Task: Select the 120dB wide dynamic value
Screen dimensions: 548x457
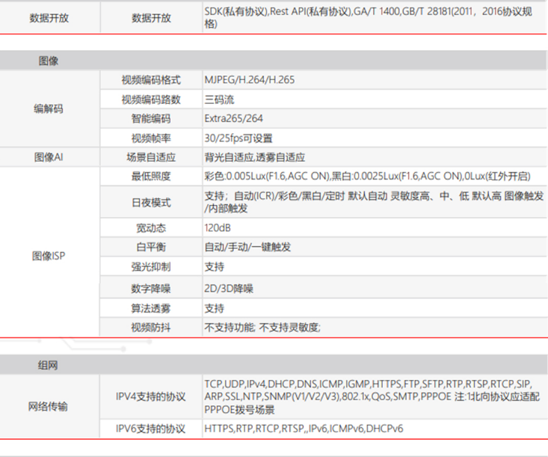Action: 218,227
